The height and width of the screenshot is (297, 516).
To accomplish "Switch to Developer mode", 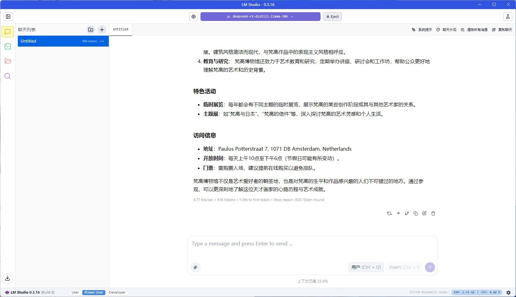I will tap(117, 292).
